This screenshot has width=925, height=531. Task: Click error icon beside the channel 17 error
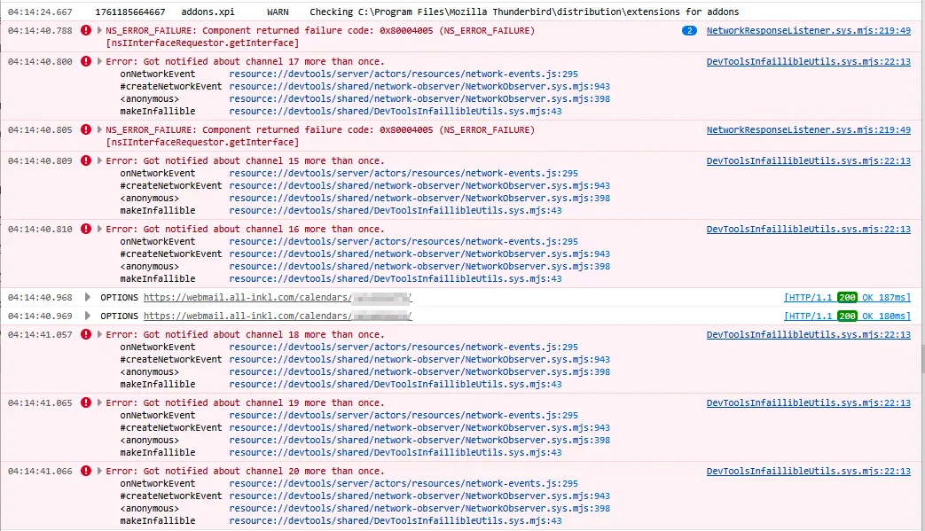click(86, 60)
